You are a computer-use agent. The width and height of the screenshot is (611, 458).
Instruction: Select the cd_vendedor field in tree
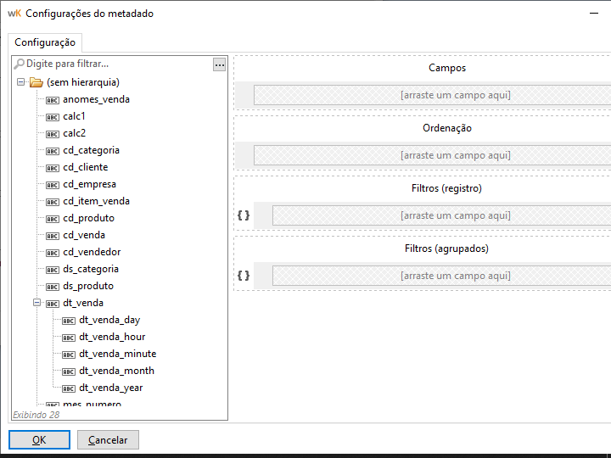92,252
